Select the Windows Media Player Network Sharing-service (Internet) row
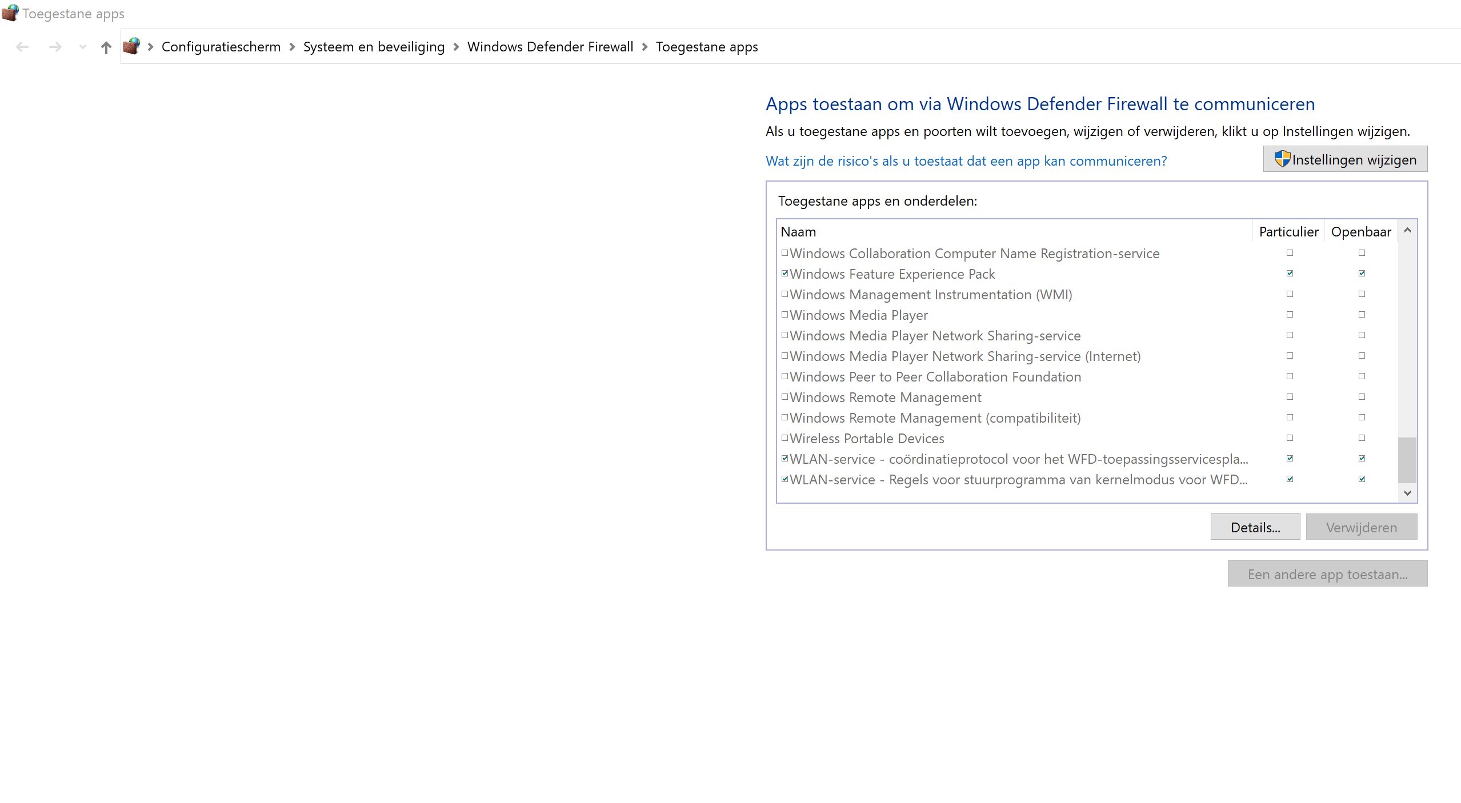This screenshot has width=1461, height=803. point(1088,356)
